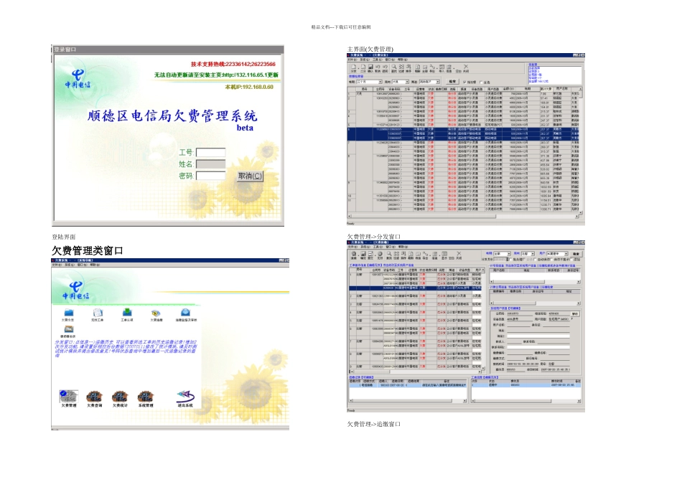Click the 姓名 name field in login window
This screenshot has height=482, width=682.
(x=210, y=164)
